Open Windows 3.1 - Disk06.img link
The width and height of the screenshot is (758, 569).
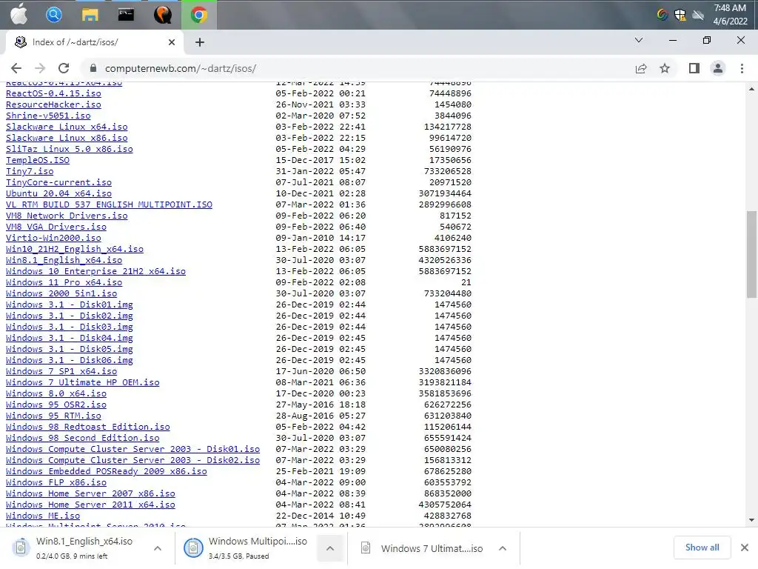pos(70,361)
